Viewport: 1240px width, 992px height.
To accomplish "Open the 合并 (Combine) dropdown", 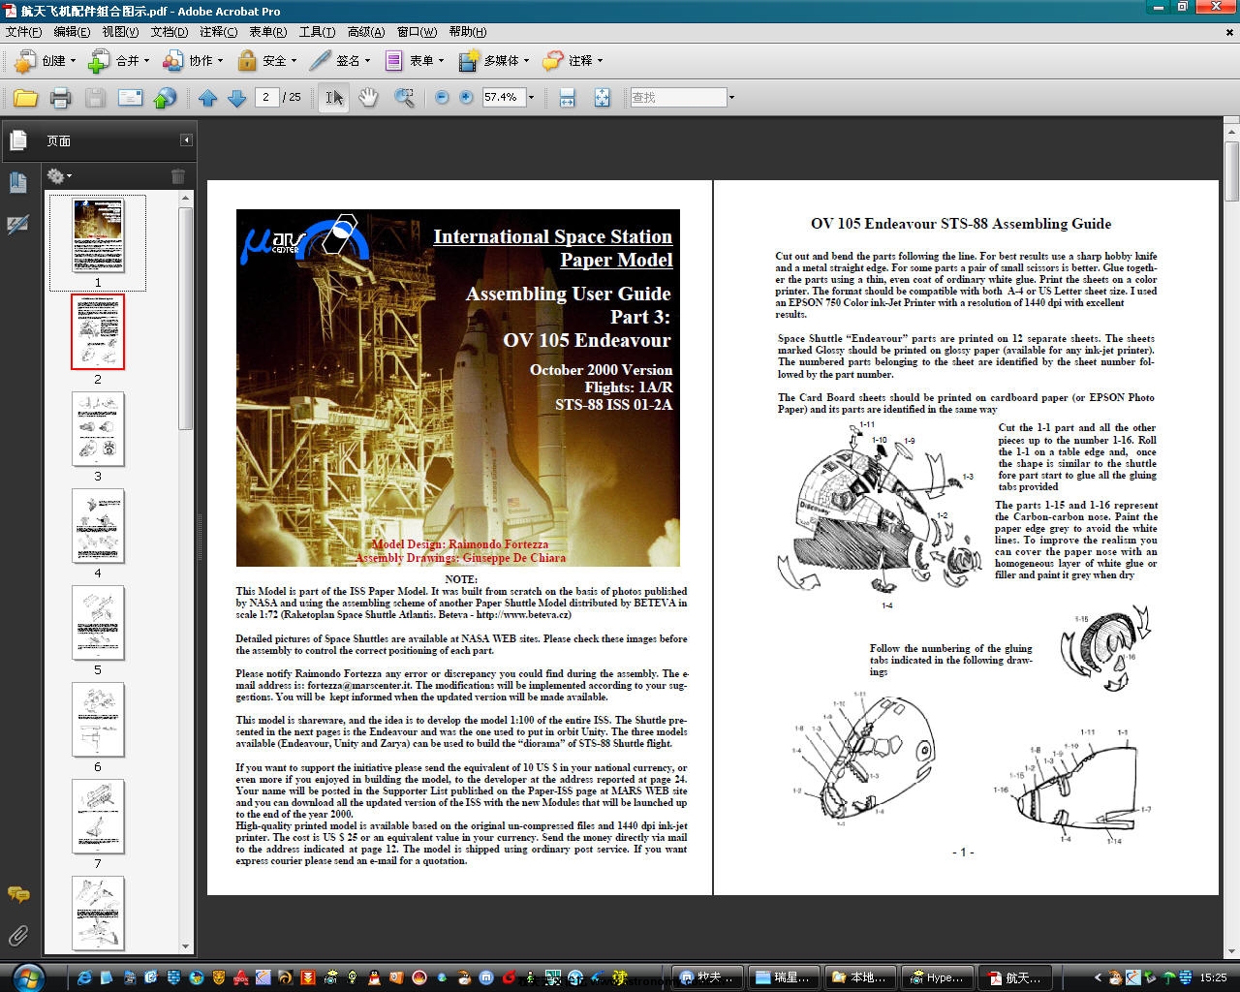I will pyautogui.click(x=118, y=61).
